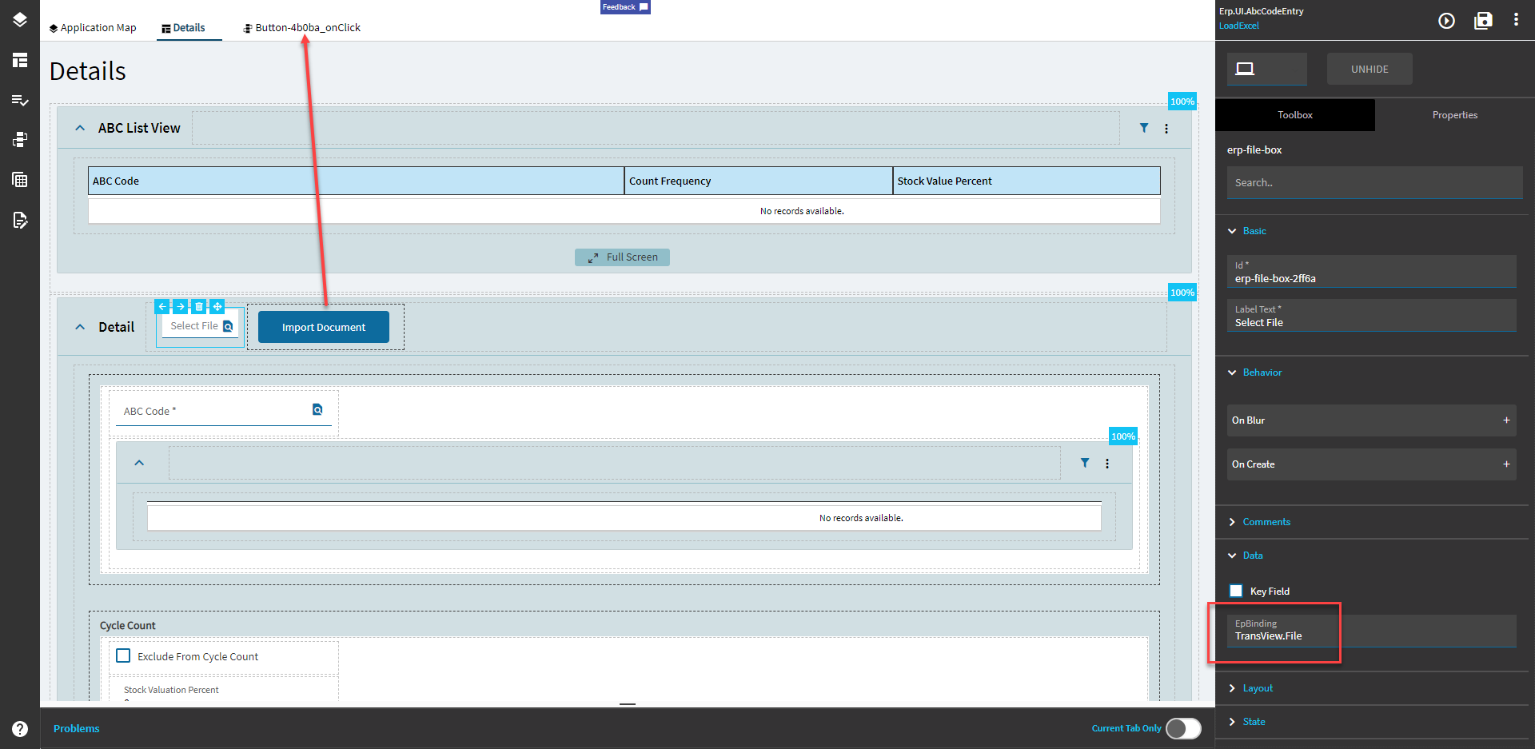Viewport: 1535px width, 749px height.
Task: Collapse the Detail panel
Action: tap(80, 327)
